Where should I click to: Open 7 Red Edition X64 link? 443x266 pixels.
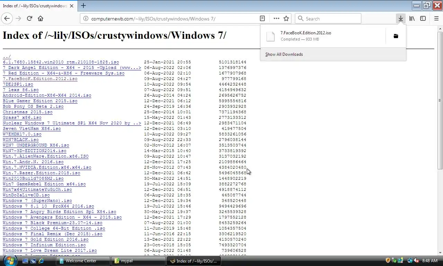63,73
